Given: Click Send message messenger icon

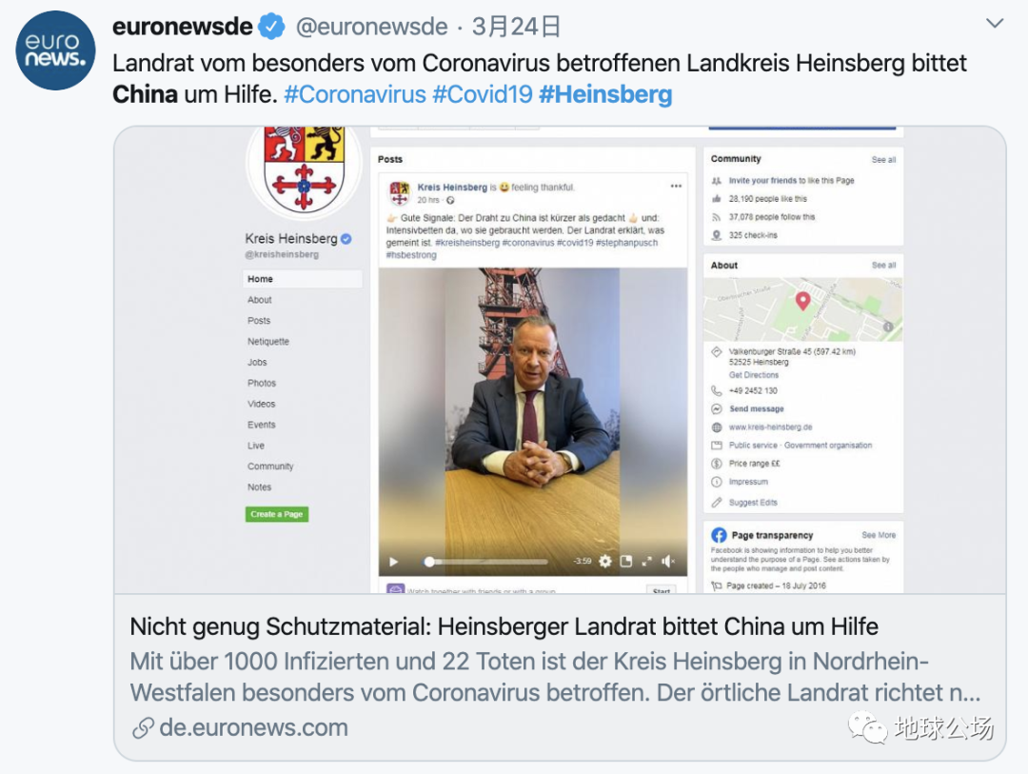Looking at the screenshot, I should click(x=717, y=408).
